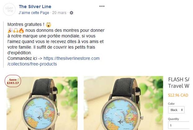193x130 pixels.
Task: Click the Montres gratuites post text
Action: point(26,24)
